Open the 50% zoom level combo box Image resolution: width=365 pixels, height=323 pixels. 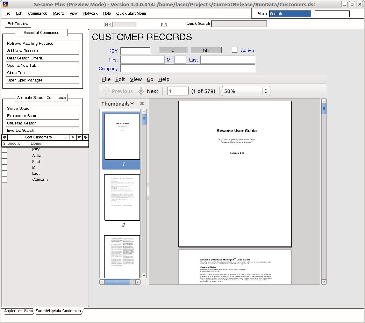tap(246, 91)
